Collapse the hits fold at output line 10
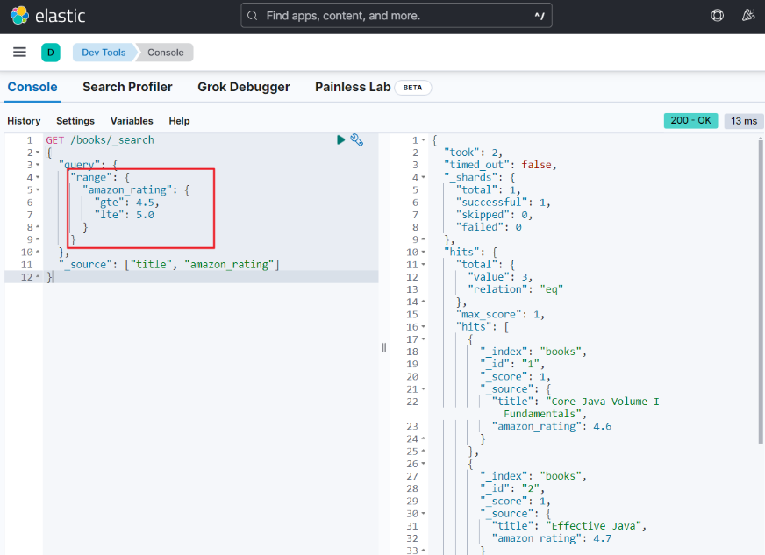Image resolution: width=765 pixels, height=555 pixels. pos(424,253)
